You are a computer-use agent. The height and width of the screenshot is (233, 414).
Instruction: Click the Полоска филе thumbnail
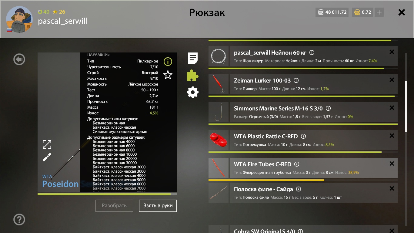[x=219, y=193]
